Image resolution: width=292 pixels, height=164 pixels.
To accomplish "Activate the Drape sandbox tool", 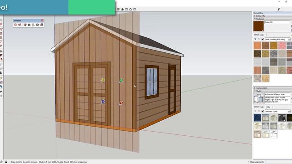I will coord(33,25).
